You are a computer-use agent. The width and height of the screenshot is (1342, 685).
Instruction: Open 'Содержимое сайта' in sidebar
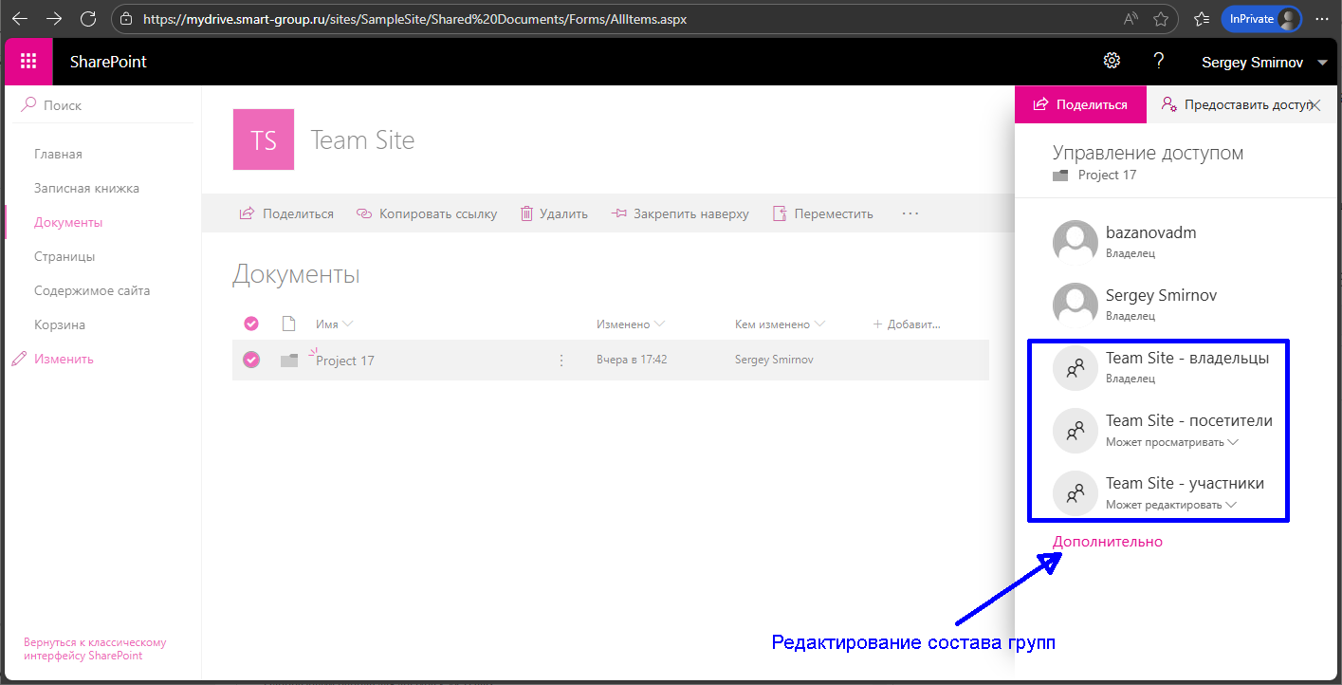92,290
